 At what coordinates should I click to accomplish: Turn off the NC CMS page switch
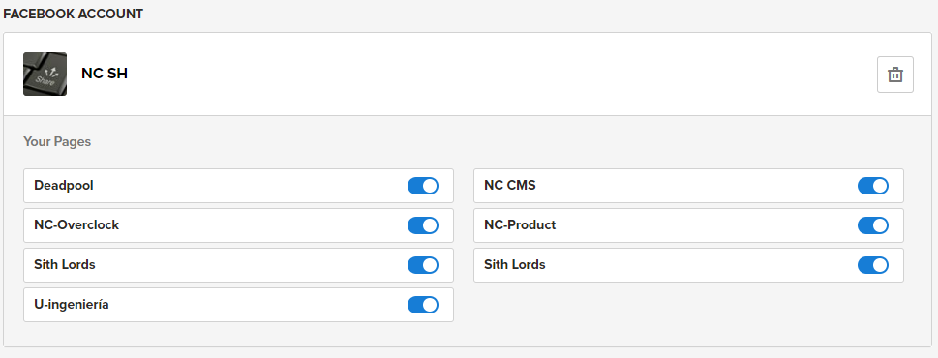[x=873, y=186]
